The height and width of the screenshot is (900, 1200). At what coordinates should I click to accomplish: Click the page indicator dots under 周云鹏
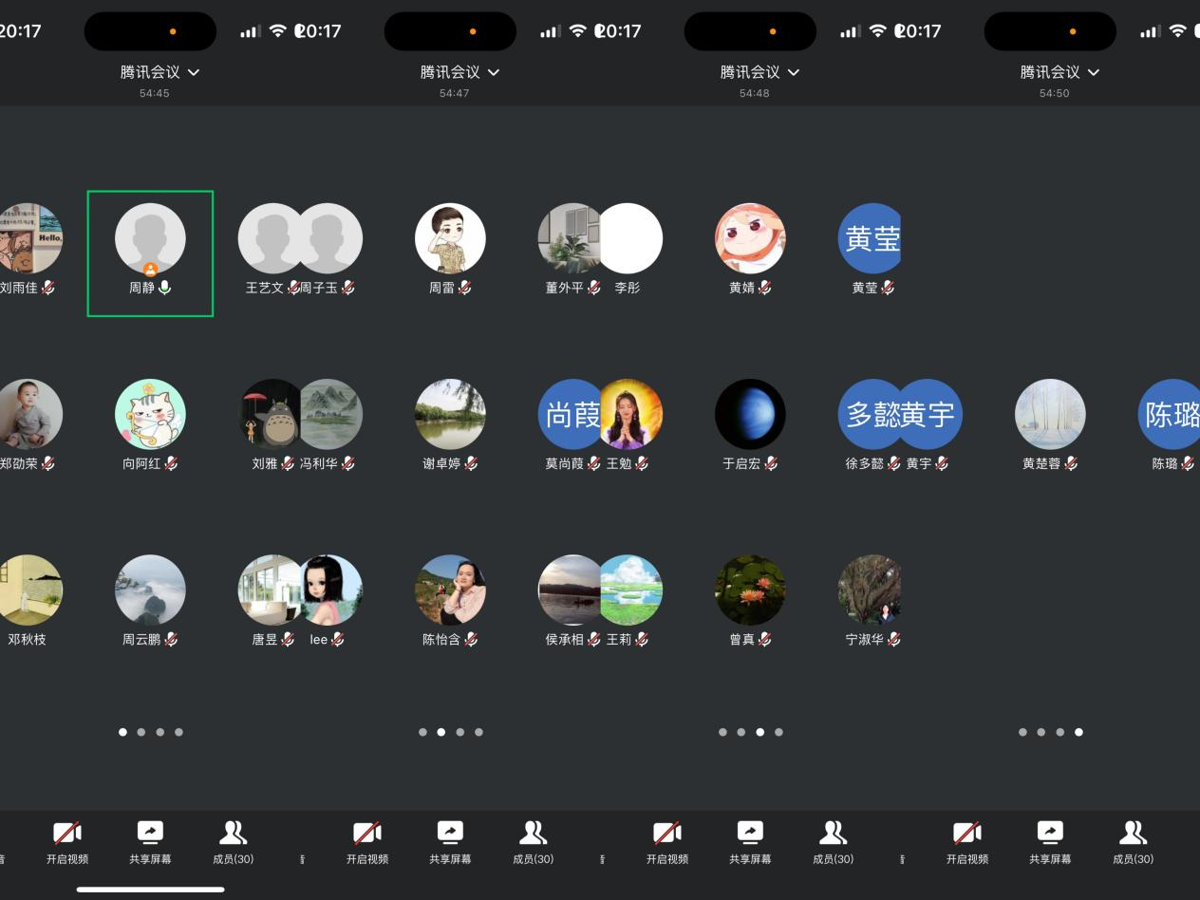point(150,732)
